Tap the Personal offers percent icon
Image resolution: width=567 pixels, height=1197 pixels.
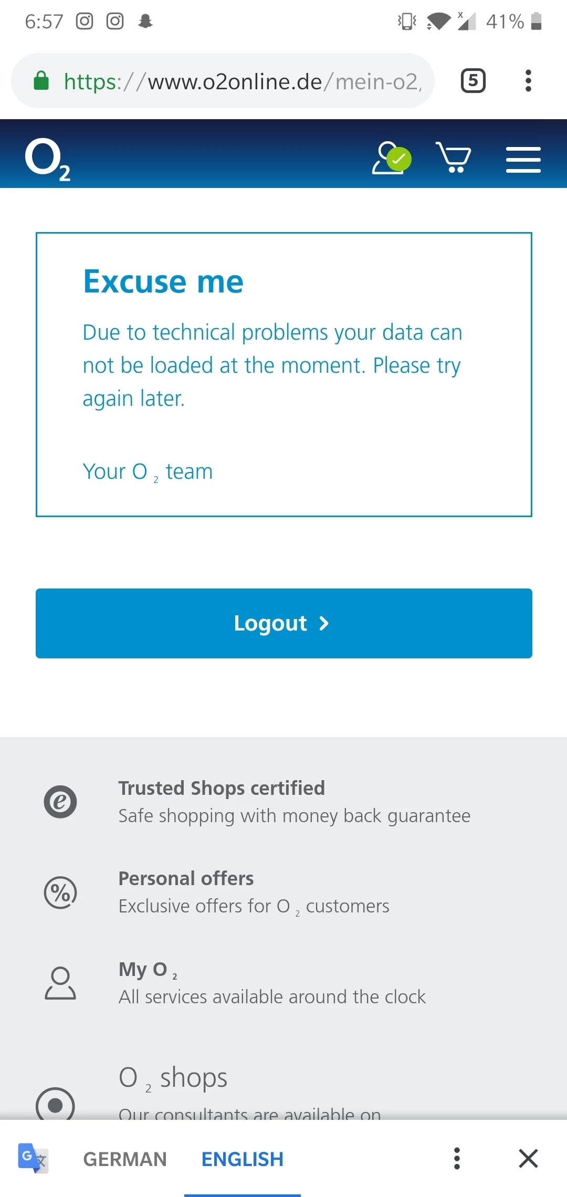click(x=60, y=892)
